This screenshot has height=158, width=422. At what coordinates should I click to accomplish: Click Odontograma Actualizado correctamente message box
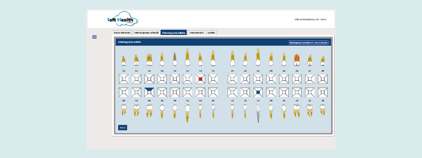(308, 43)
